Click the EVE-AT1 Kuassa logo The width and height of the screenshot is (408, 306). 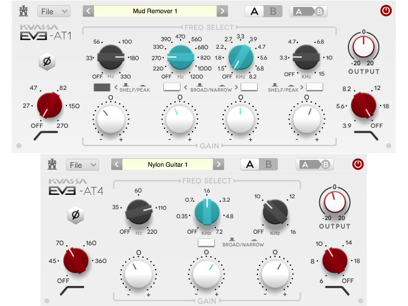pyautogui.click(x=39, y=27)
